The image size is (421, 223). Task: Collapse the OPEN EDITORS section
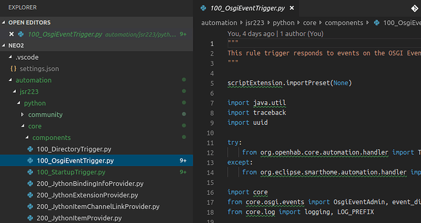pos(4,23)
